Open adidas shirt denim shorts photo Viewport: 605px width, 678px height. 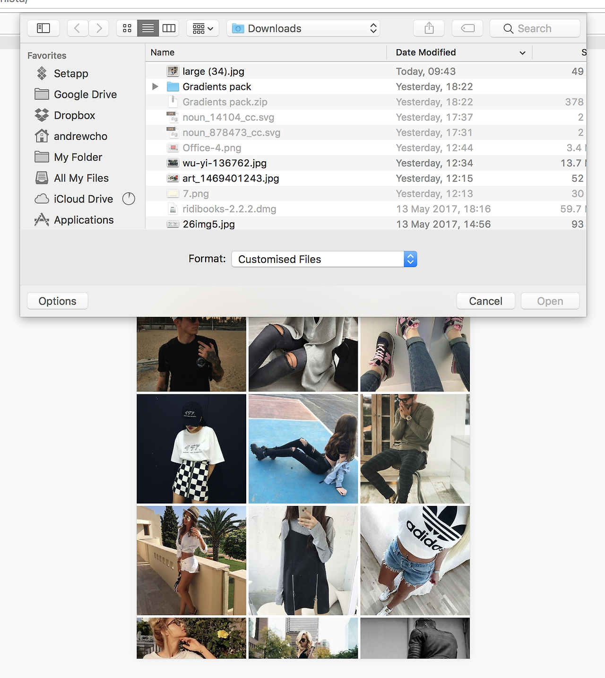(415, 560)
